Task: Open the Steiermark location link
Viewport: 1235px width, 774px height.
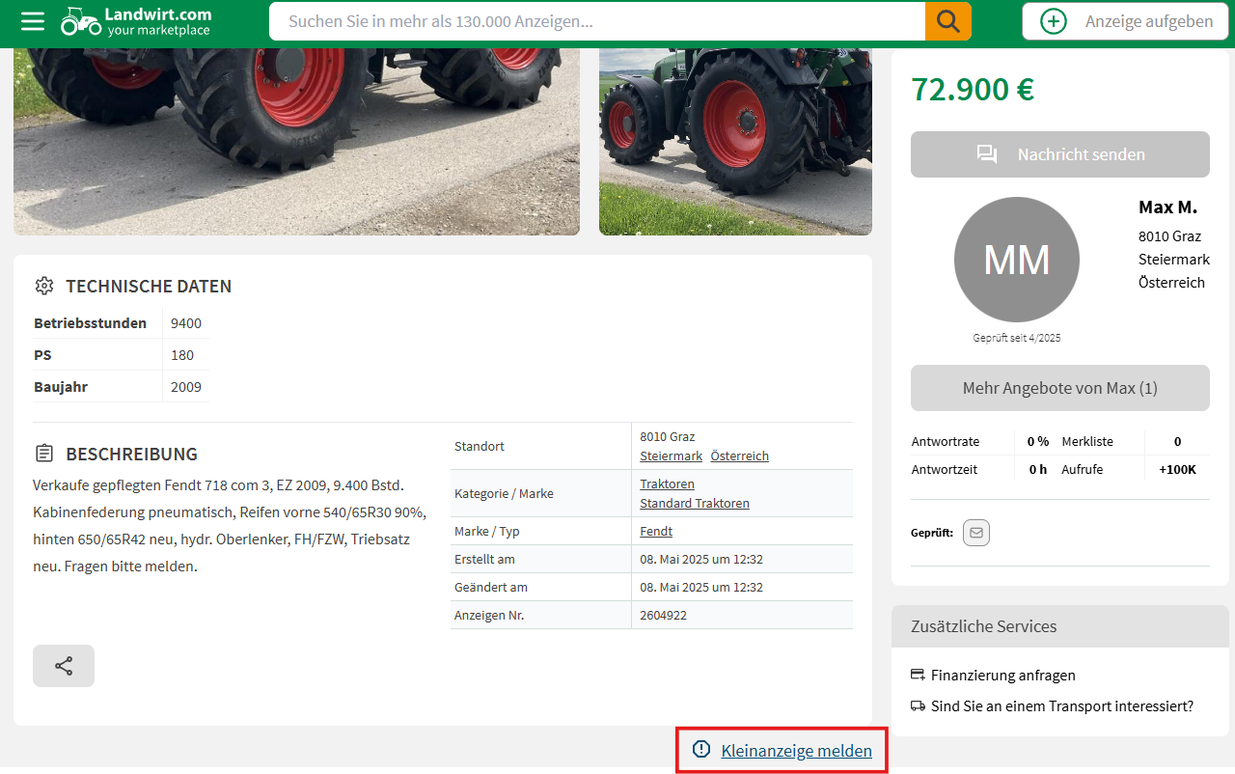Action: (x=671, y=456)
